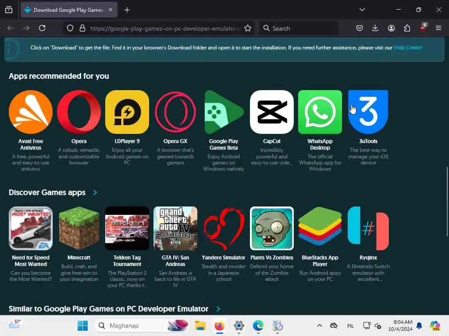Open the Extensions puzzle icon
Viewport: 449px width, 336px height.
pyautogui.click(x=407, y=28)
